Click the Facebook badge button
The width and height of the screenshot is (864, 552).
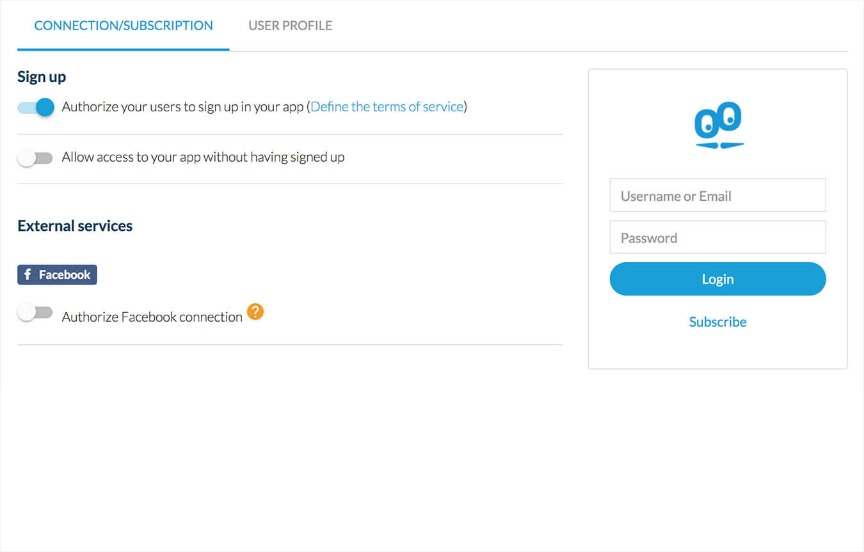(x=57, y=274)
